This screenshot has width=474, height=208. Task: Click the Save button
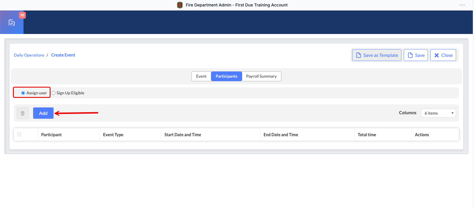(416, 55)
